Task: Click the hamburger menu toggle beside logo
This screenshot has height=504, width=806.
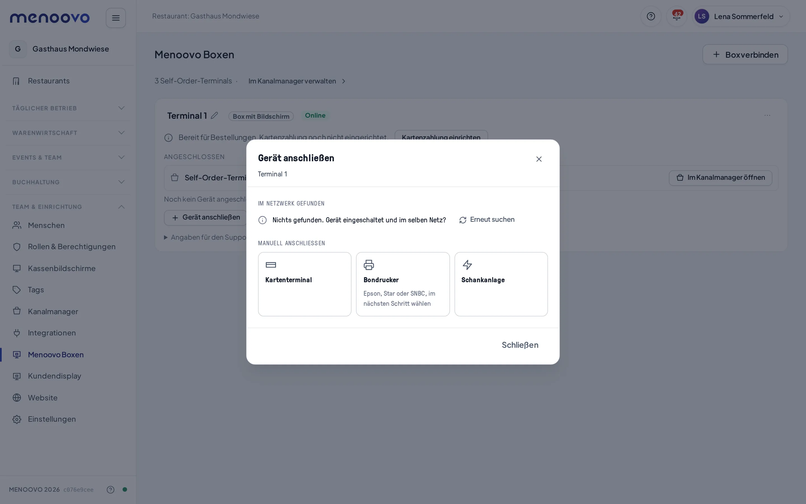Action: tap(116, 18)
